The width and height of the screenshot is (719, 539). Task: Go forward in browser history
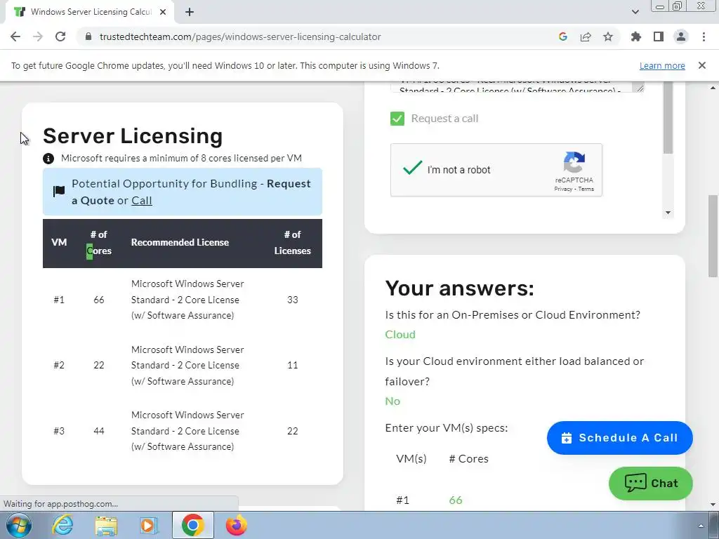(38, 36)
